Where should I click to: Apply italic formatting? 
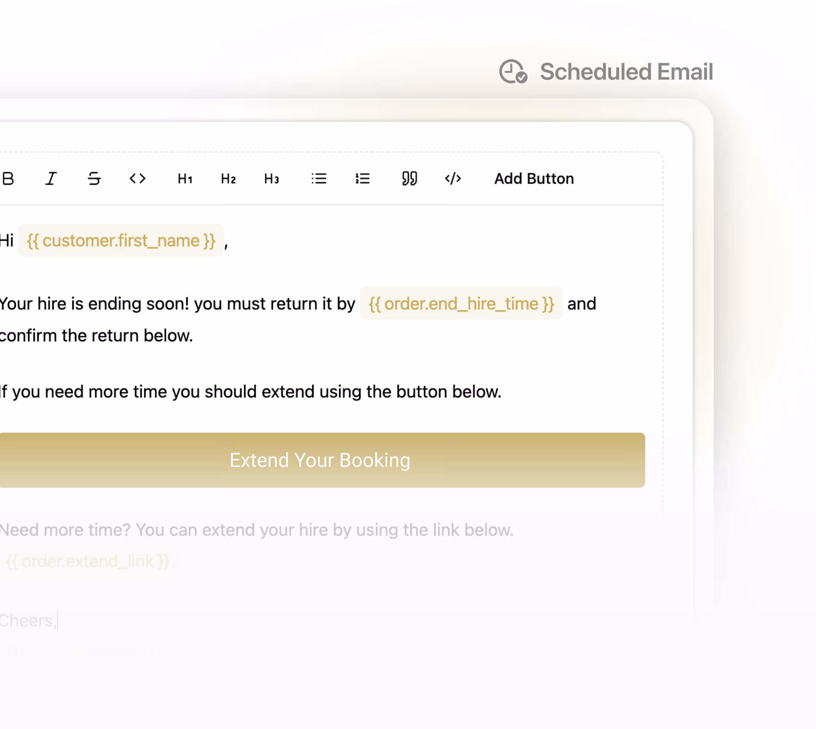pyautogui.click(x=51, y=179)
